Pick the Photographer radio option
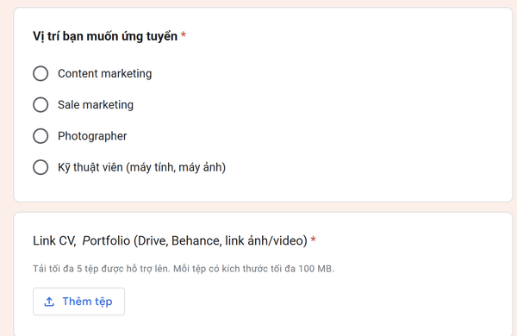 pos(40,136)
